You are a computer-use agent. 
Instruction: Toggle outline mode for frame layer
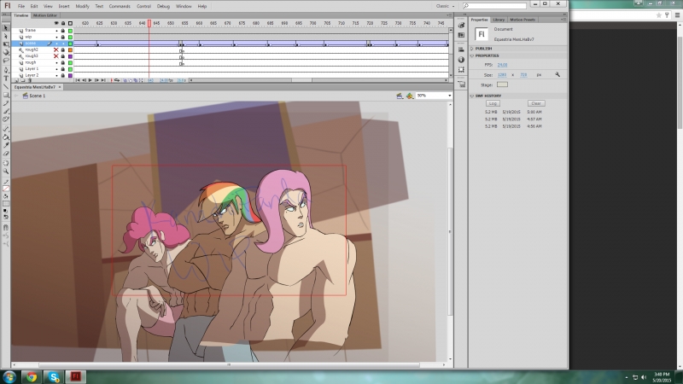[x=70, y=30]
